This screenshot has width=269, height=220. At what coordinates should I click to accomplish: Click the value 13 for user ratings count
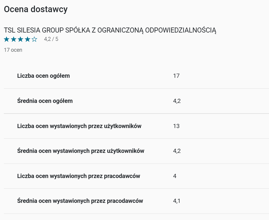pyautogui.click(x=176, y=126)
